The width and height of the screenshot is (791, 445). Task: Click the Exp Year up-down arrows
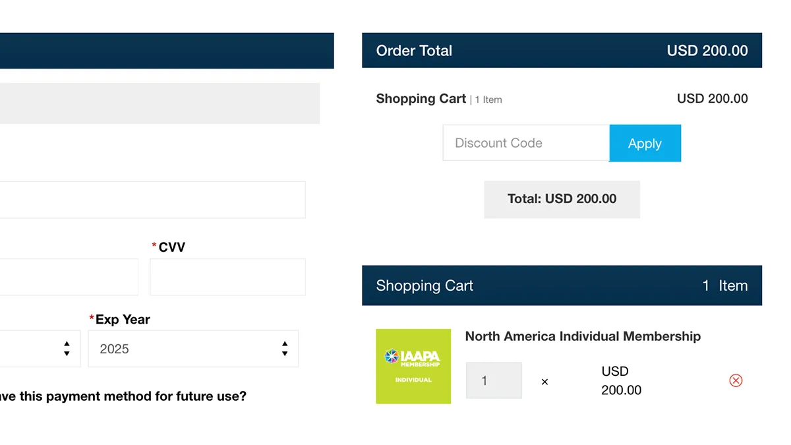click(x=285, y=349)
